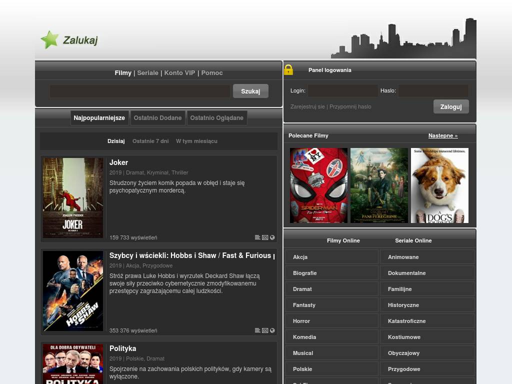
Task: Open the Spider-Man recommended film poster
Action: click(318, 185)
